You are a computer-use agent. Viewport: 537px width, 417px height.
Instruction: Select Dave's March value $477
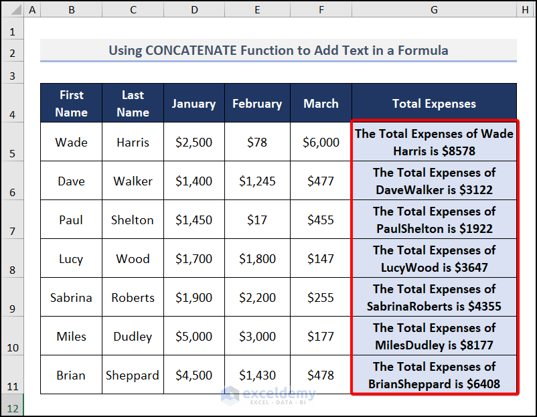321,181
